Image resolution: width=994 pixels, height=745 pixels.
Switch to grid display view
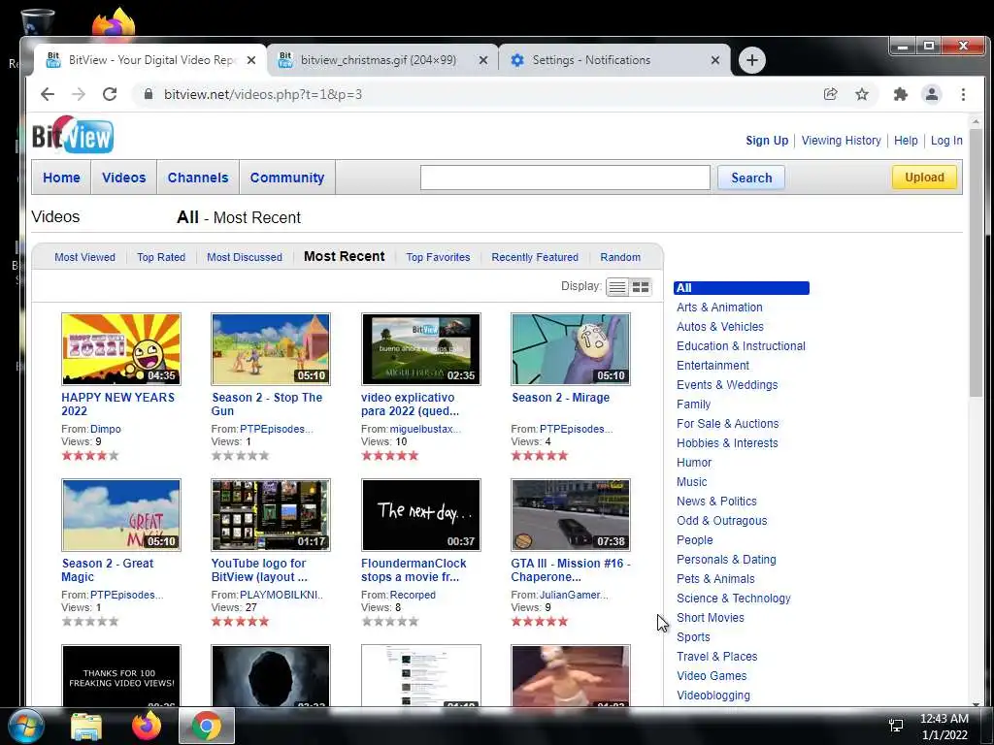[641, 287]
